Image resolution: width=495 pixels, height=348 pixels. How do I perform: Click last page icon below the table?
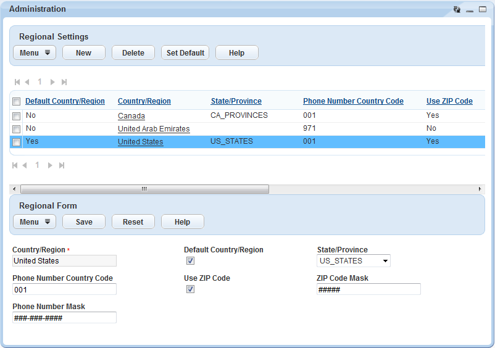tap(62, 165)
